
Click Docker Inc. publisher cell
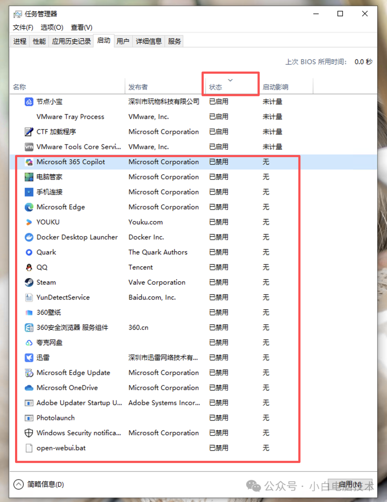tap(146, 237)
